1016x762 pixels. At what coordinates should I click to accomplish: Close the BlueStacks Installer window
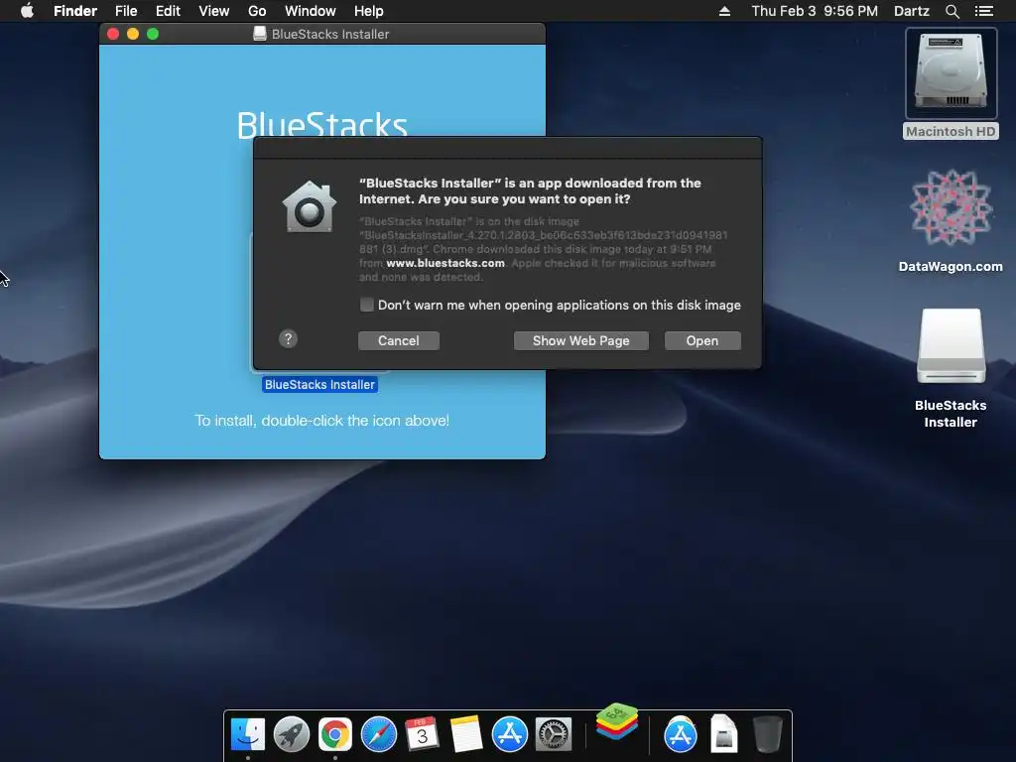point(113,34)
